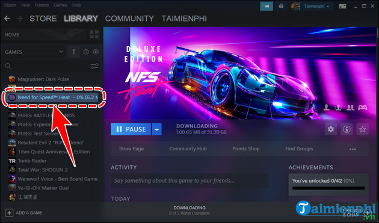Viewport: 379px width, 223px height.
Task: Click the controller support icon on the banner
Action: point(362,108)
